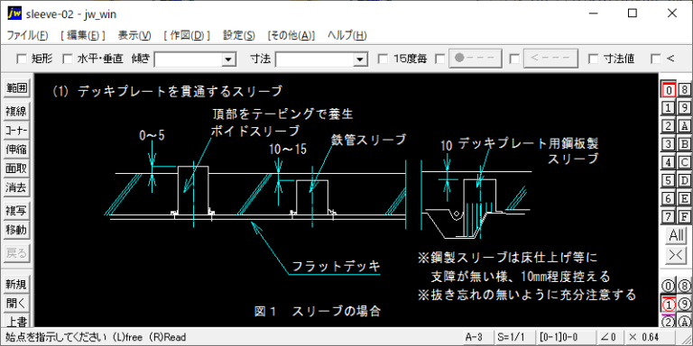The height and width of the screenshot is (346, 693).
Task: Select circled layer group 0
Action: click(x=669, y=285)
